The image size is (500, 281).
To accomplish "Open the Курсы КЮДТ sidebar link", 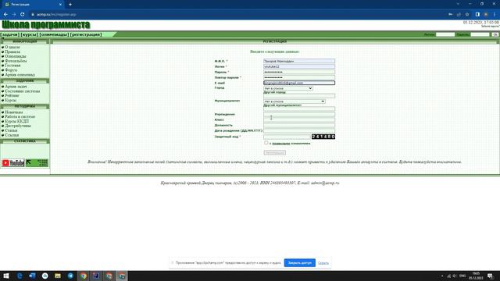I will tap(16, 121).
